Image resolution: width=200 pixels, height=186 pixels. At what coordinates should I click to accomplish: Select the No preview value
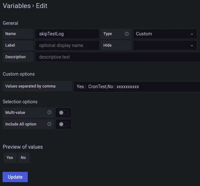pyautogui.click(x=23, y=158)
